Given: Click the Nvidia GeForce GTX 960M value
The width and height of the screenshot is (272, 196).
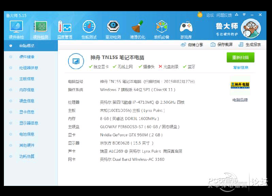Looking at the screenshot, I should coord(131,135).
